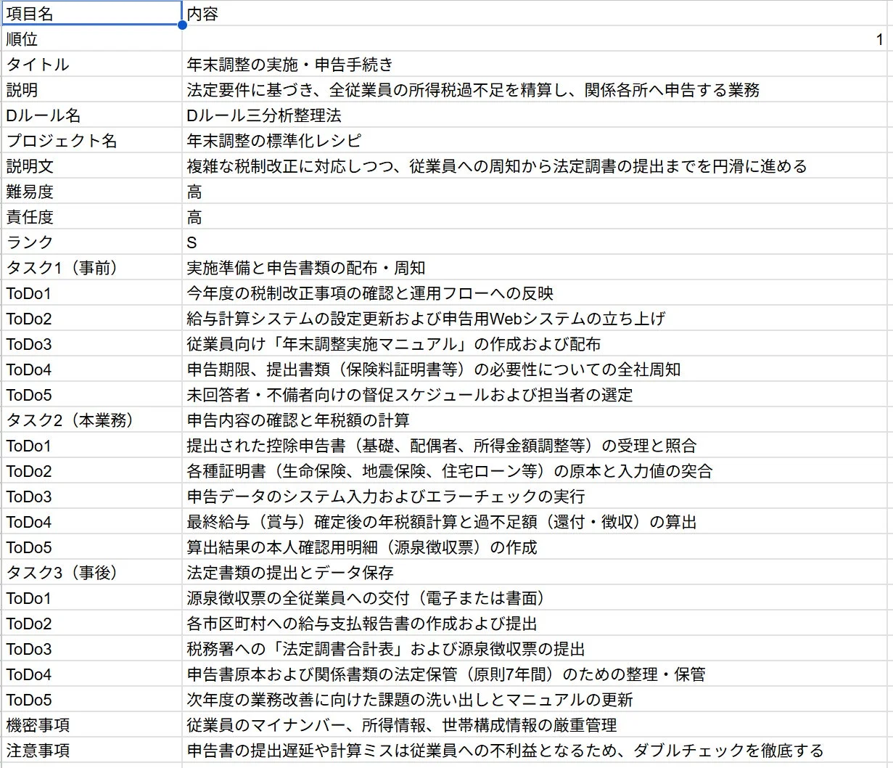The height and width of the screenshot is (768, 893).
Task: Select the 'タイトル' label cell
Action: click(91, 64)
